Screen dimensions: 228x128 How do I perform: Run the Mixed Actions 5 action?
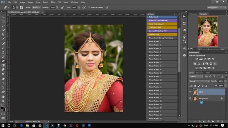[162, 55]
